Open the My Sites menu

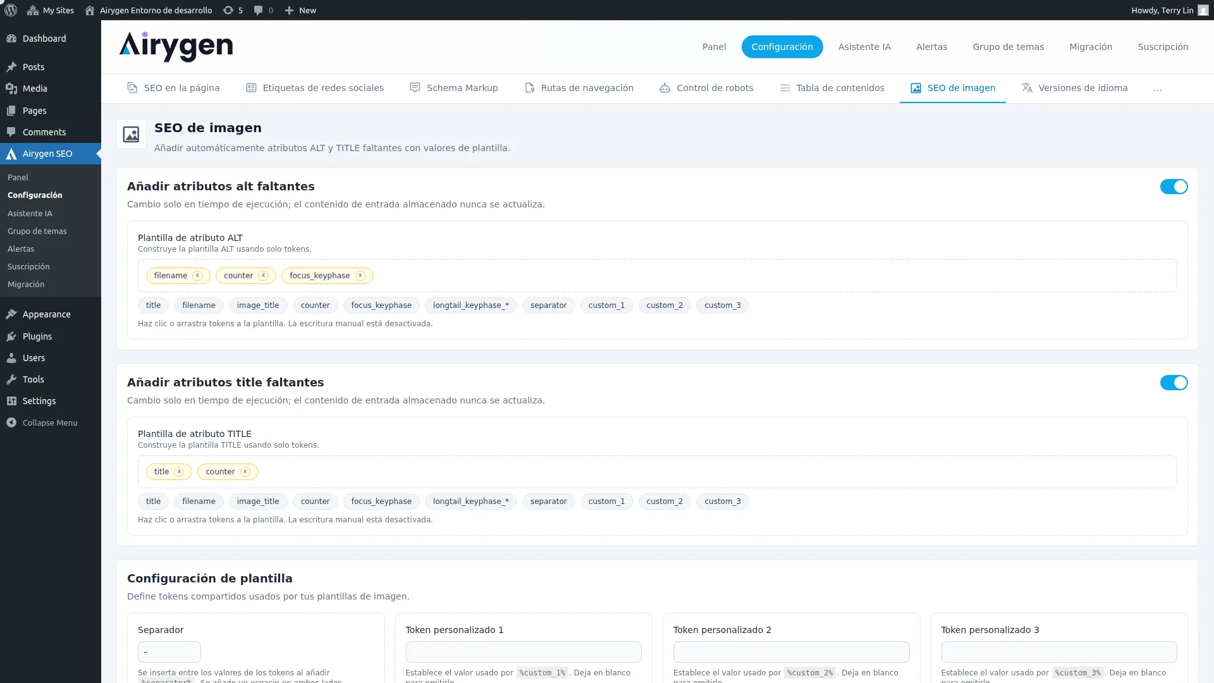pos(51,10)
